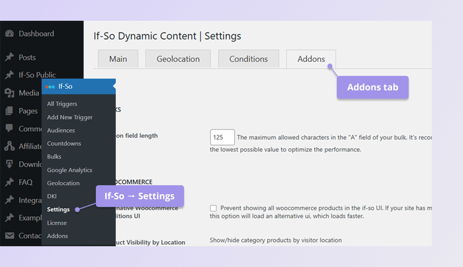Click the If-So Public sidebar icon
463x267 pixels.
pos(11,75)
